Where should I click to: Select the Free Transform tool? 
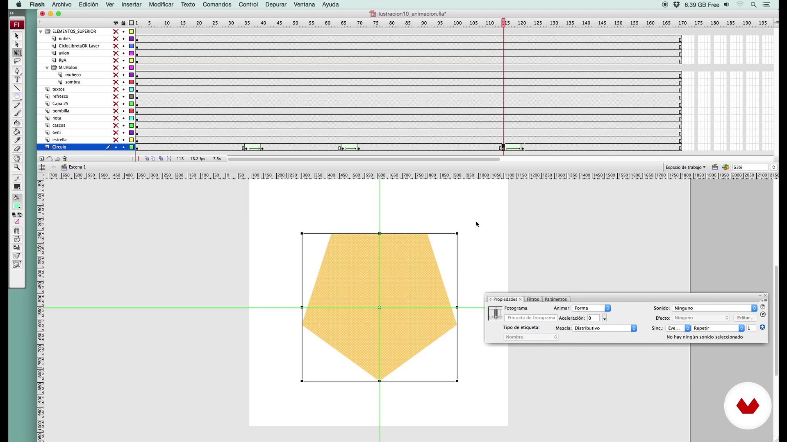17,53
